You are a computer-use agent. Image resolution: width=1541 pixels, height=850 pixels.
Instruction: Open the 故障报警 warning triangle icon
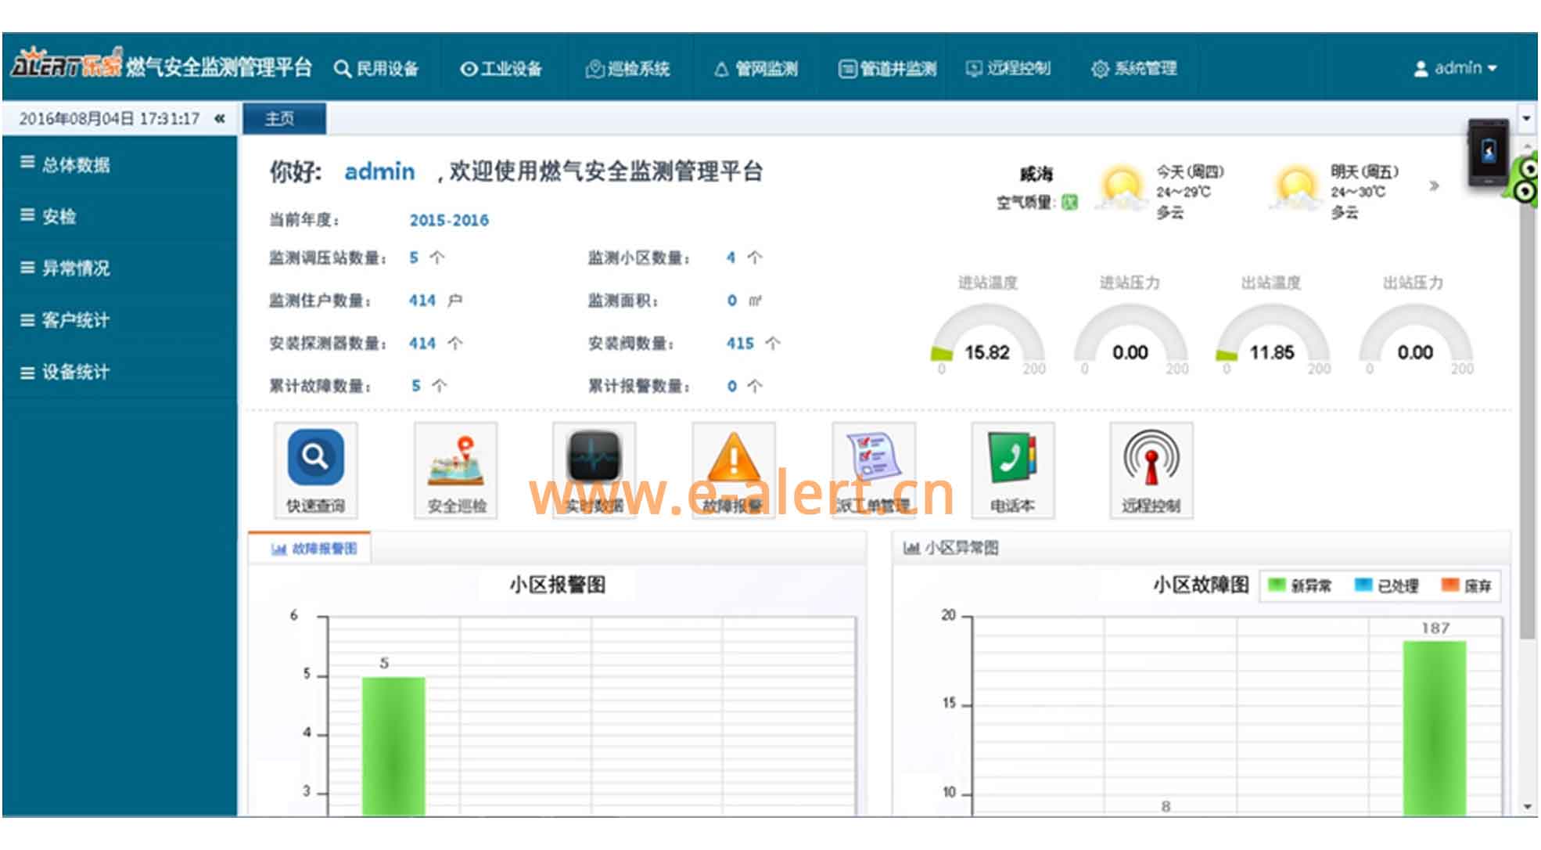pyautogui.click(x=733, y=457)
